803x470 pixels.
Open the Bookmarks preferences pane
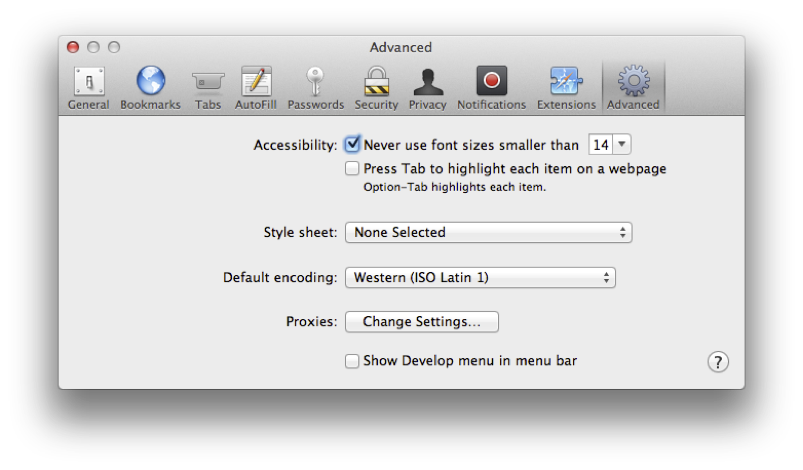150,88
